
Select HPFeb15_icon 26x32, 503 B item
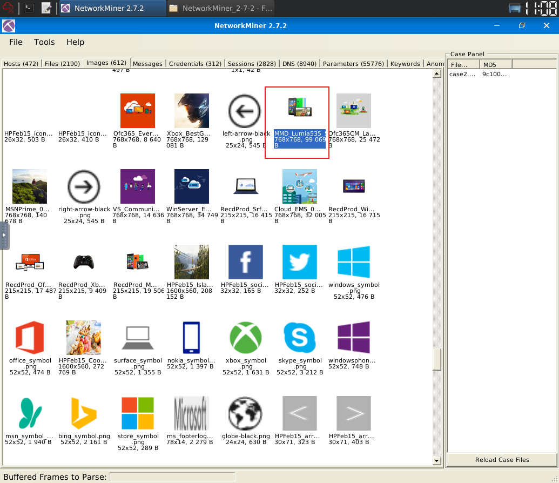28,136
